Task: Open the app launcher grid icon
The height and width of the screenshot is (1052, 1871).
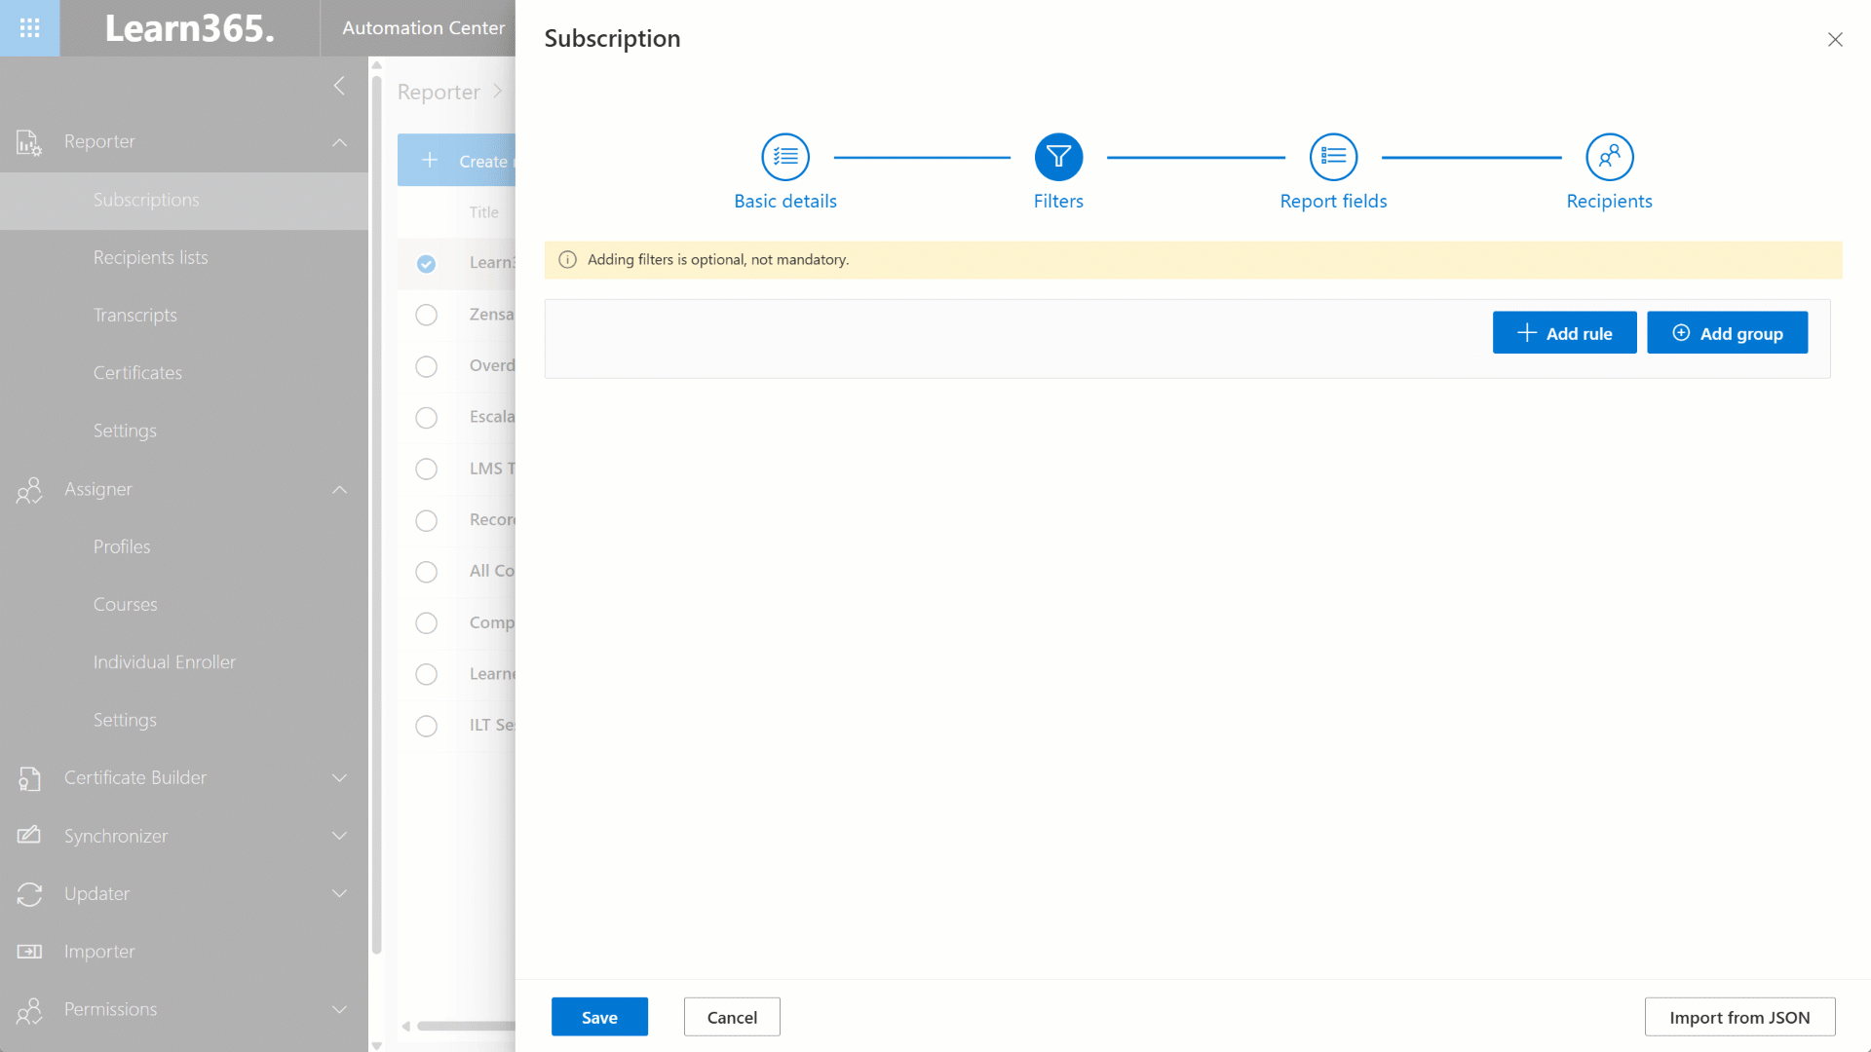Action: [x=29, y=27]
